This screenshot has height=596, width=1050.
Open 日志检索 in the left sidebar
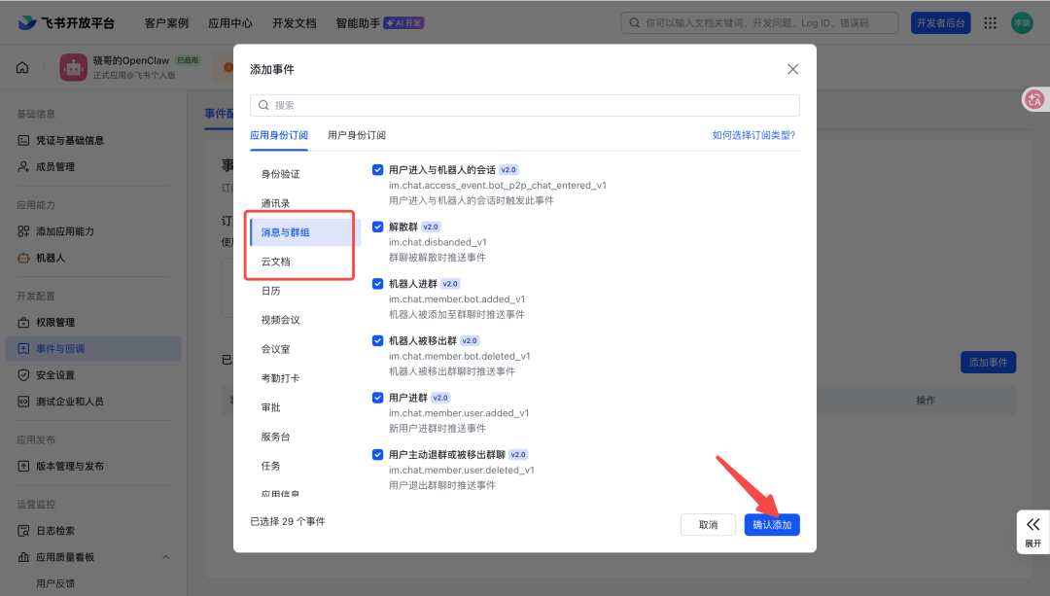pyautogui.click(x=55, y=530)
